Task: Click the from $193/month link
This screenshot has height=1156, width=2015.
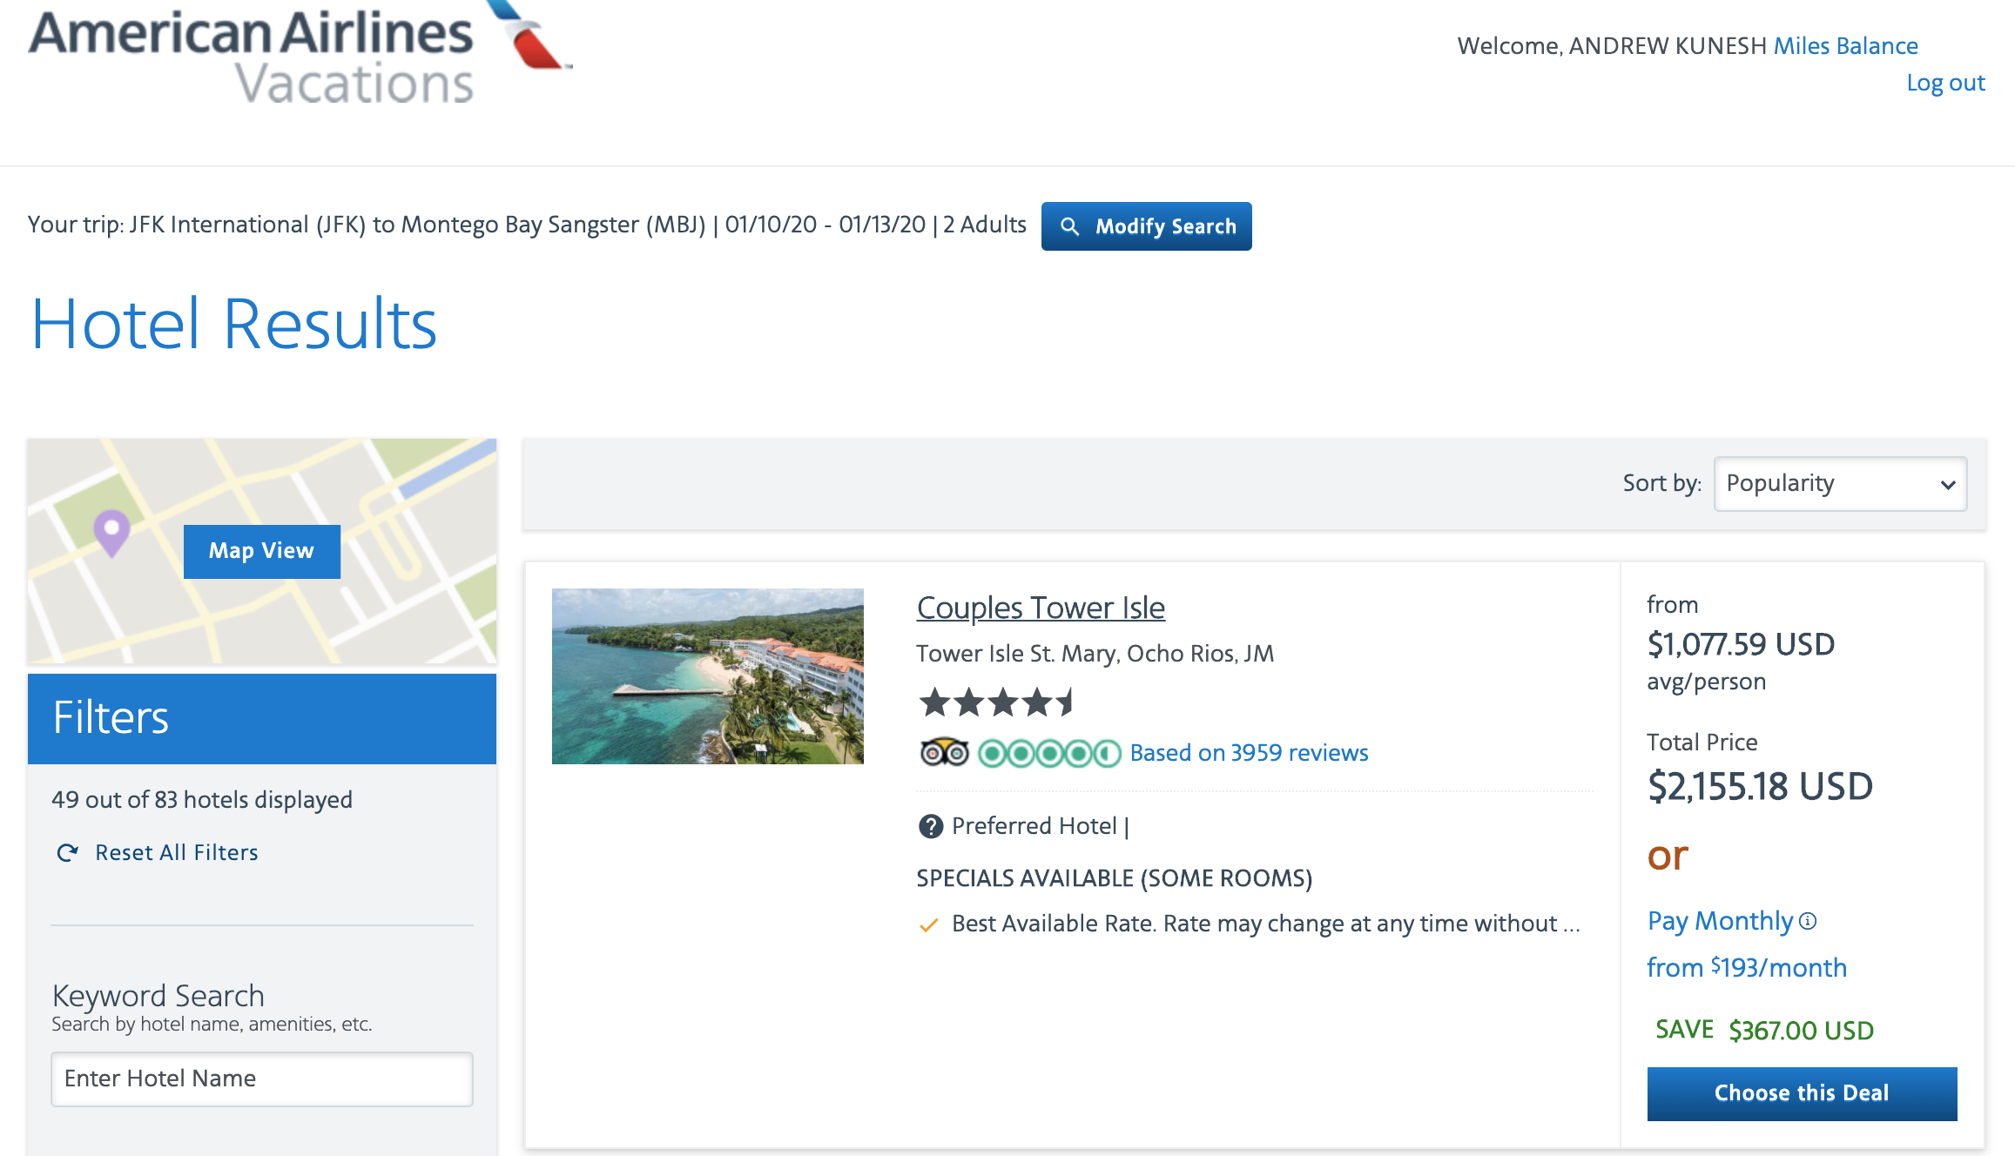Action: coord(1747,968)
